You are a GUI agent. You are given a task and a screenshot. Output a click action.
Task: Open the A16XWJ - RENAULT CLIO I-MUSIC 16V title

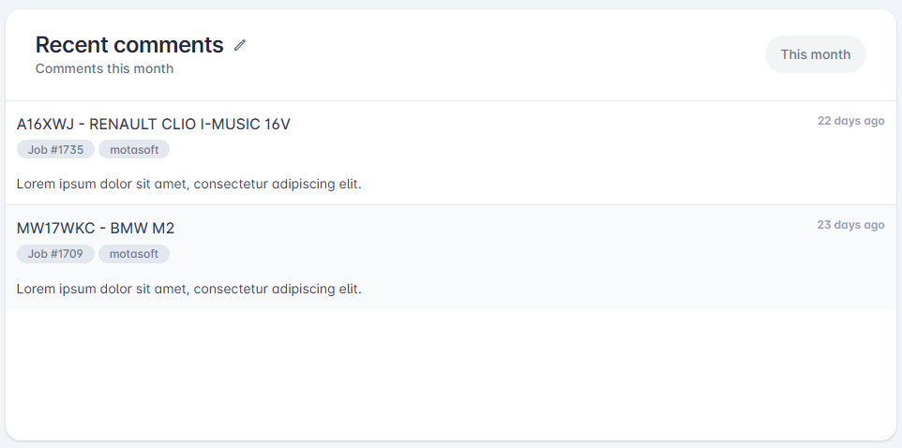point(154,125)
